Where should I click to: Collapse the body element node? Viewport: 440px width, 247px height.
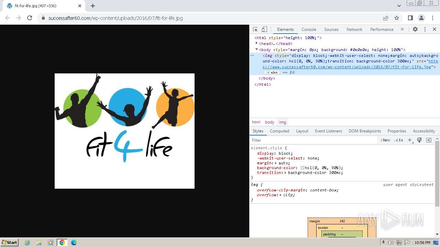tap(256, 49)
